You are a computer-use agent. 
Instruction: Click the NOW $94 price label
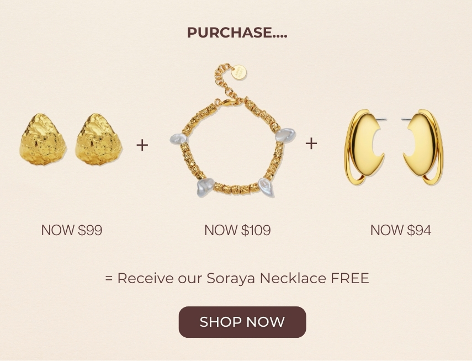pyautogui.click(x=401, y=230)
